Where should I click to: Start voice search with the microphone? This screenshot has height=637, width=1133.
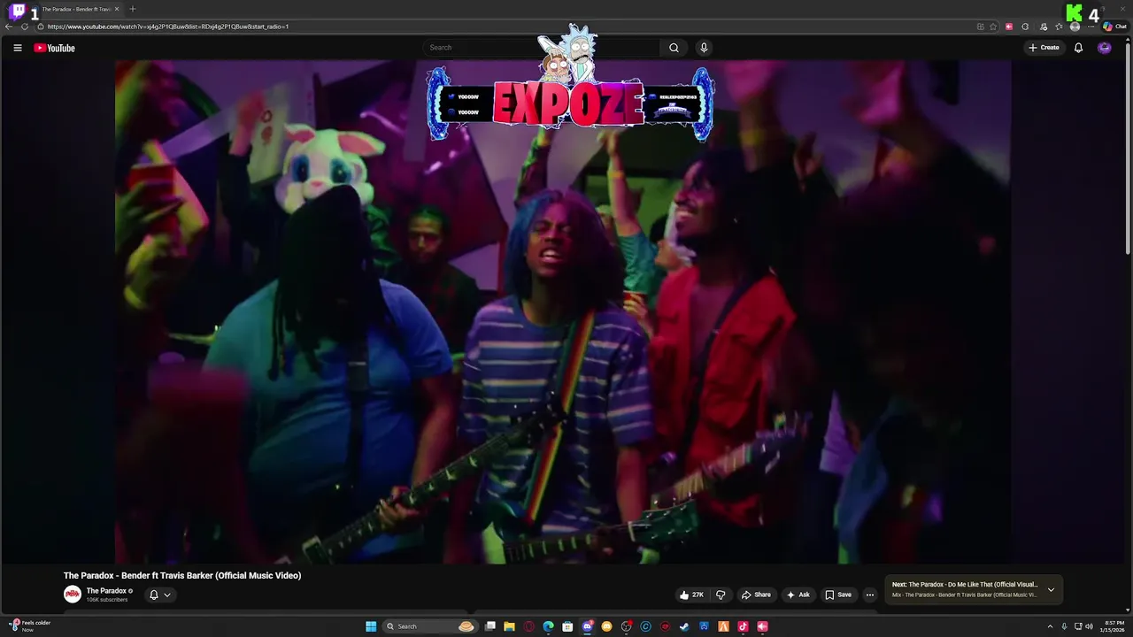(704, 48)
